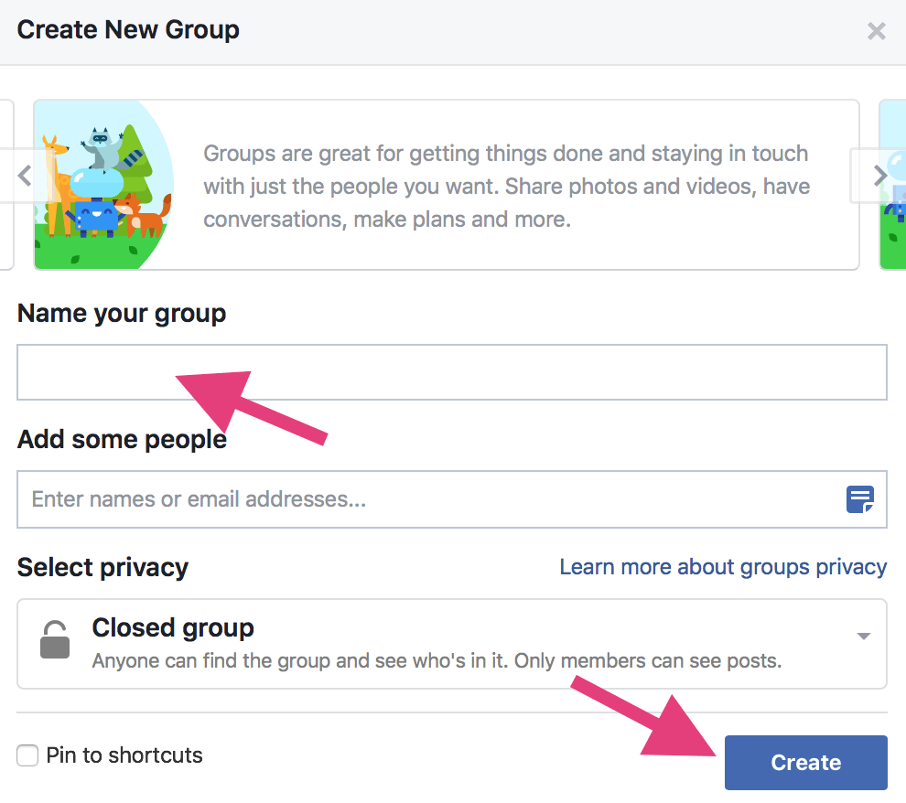Close the Create New Group dialog
This screenshot has width=906, height=803.
(876, 30)
